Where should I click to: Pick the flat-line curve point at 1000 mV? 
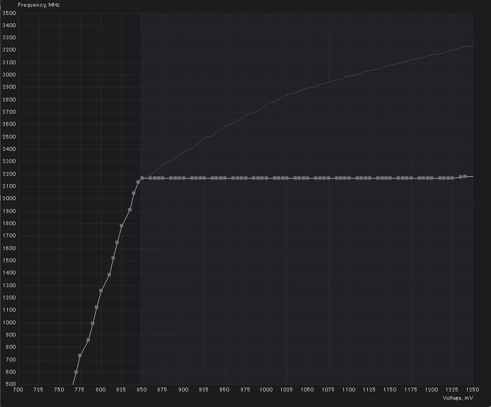click(x=266, y=178)
